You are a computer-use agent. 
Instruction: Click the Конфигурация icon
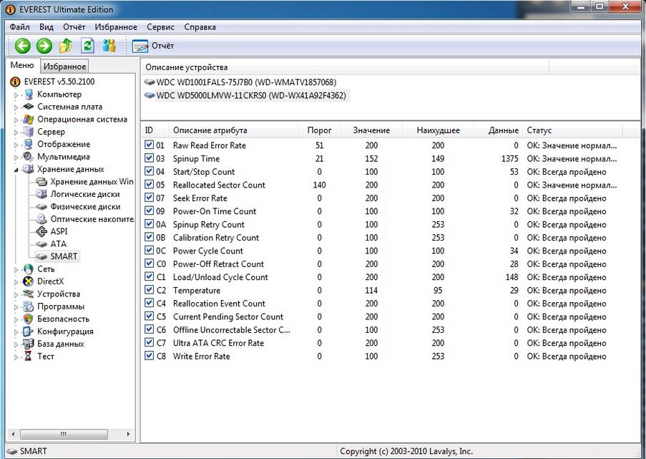(x=29, y=332)
